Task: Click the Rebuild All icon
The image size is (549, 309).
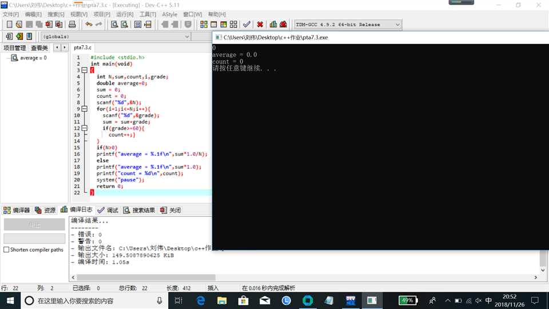Action: (x=233, y=24)
